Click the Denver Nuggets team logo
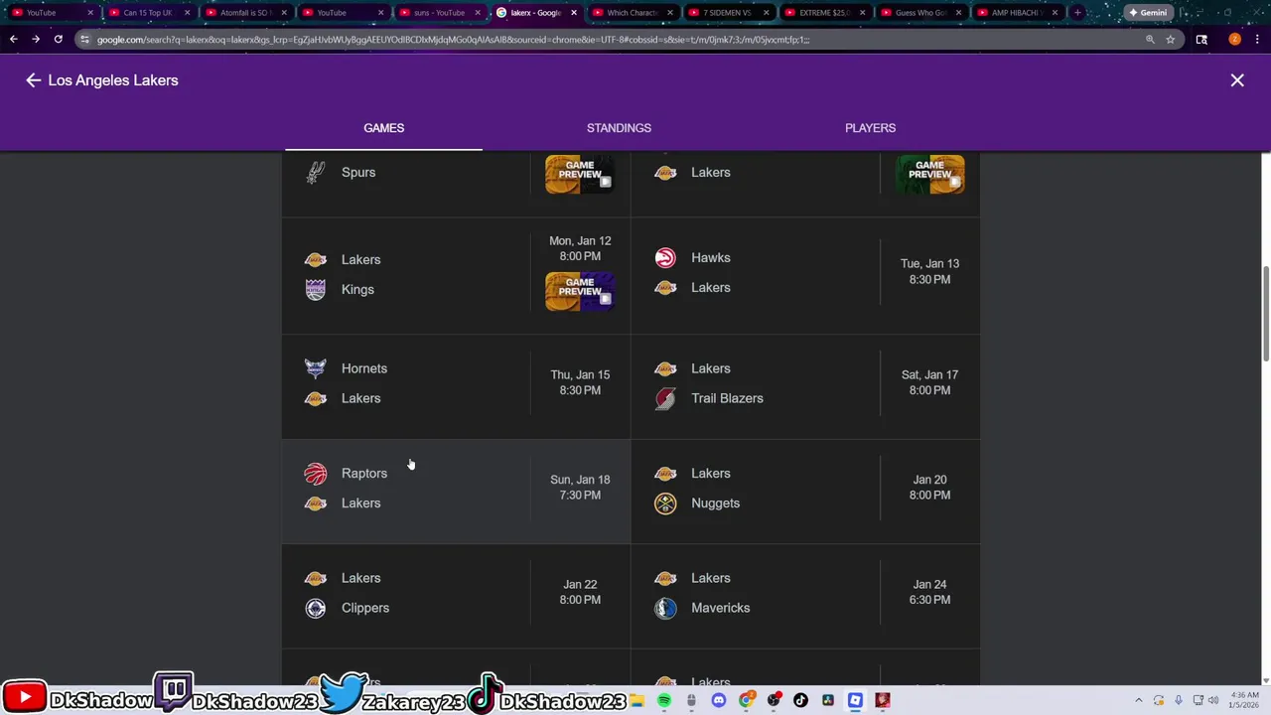1271x715 pixels. pyautogui.click(x=665, y=503)
